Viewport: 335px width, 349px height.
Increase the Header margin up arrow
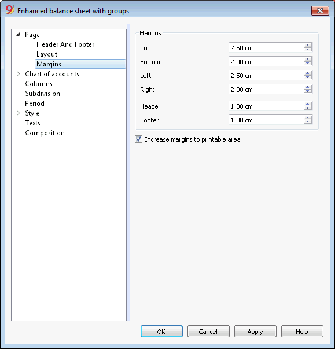click(x=308, y=104)
